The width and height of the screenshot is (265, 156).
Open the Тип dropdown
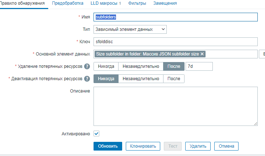[130, 29]
